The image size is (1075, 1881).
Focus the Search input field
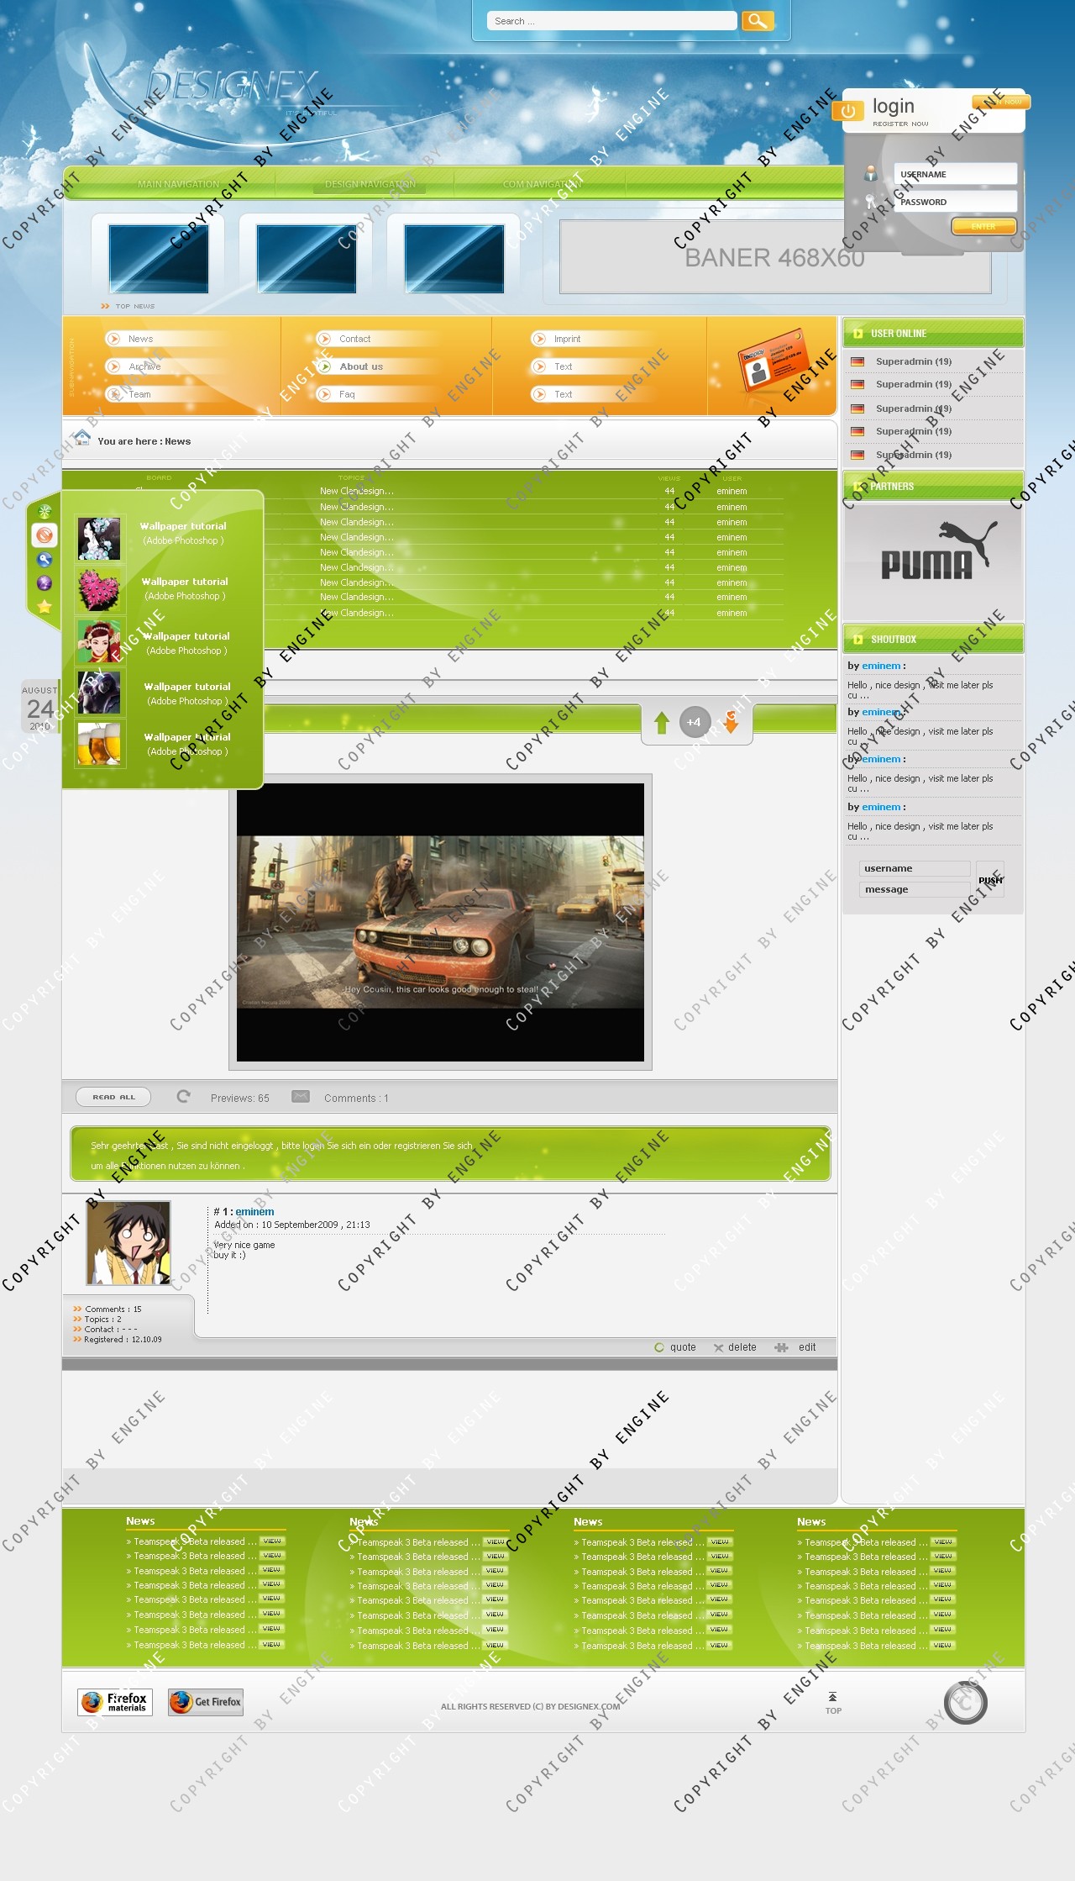[x=612, y=21]
